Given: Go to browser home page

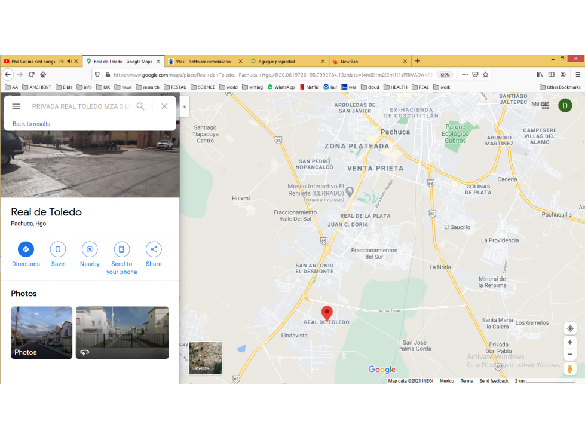Looking at the screenshot, I should [43, 74].
